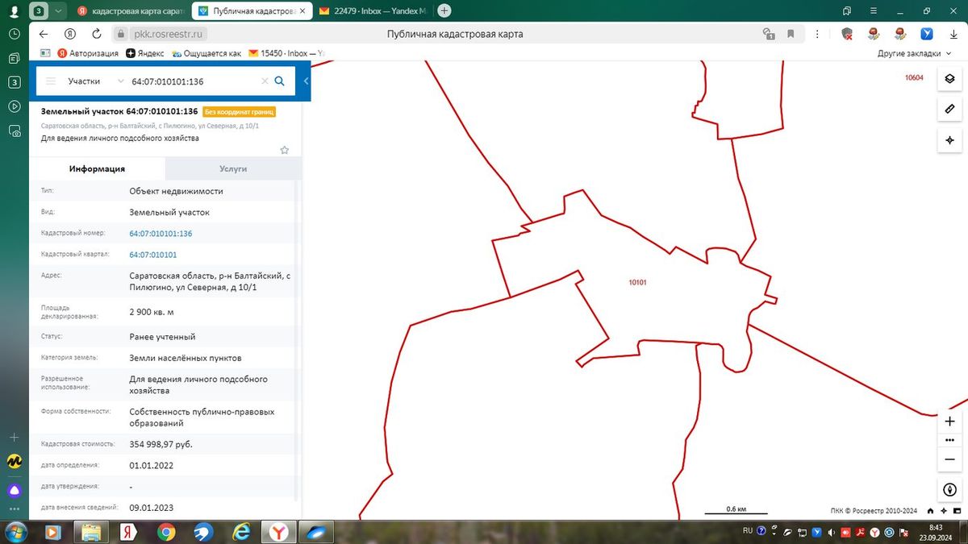Open the history clock in sidebar
Viewport: 968px width, 544px height.
click(14, 35)
